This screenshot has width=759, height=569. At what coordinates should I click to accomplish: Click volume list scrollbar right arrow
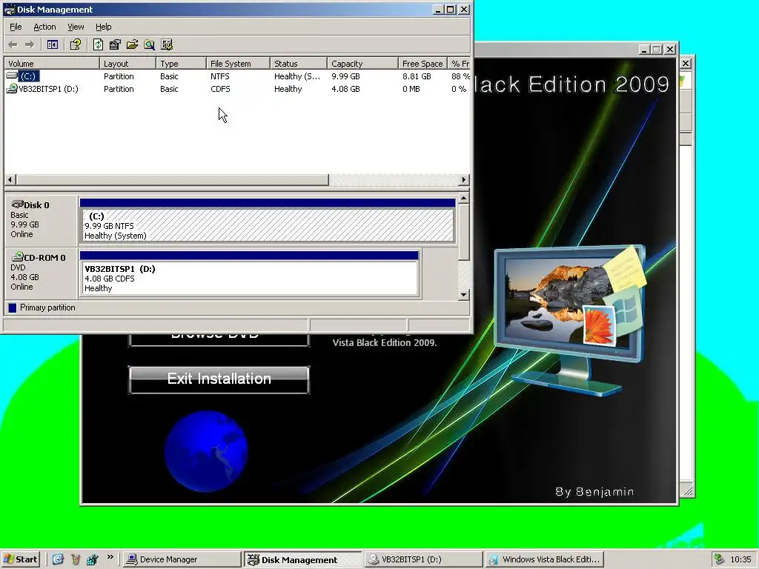click(464, 179)
